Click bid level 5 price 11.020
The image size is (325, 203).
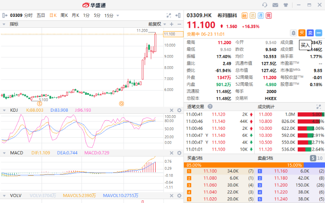coord(210,199)
